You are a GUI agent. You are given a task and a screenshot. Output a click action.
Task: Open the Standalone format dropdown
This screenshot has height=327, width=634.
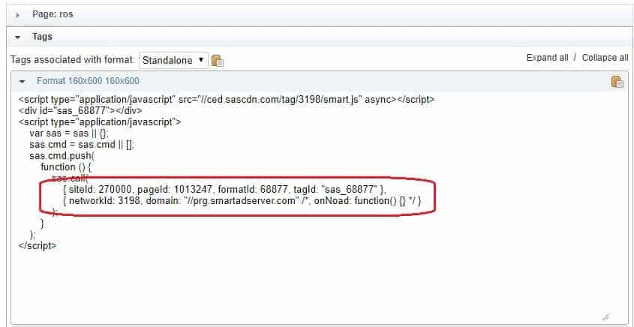[x=173, y=60]
